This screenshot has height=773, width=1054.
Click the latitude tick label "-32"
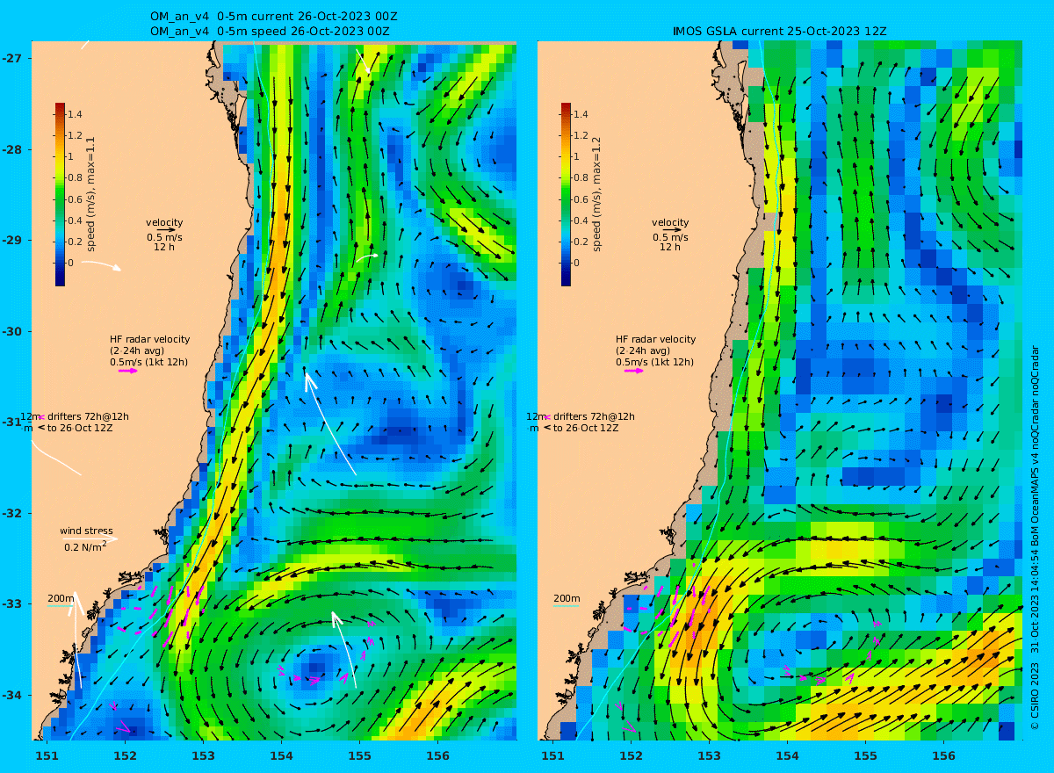pos(13,513)
